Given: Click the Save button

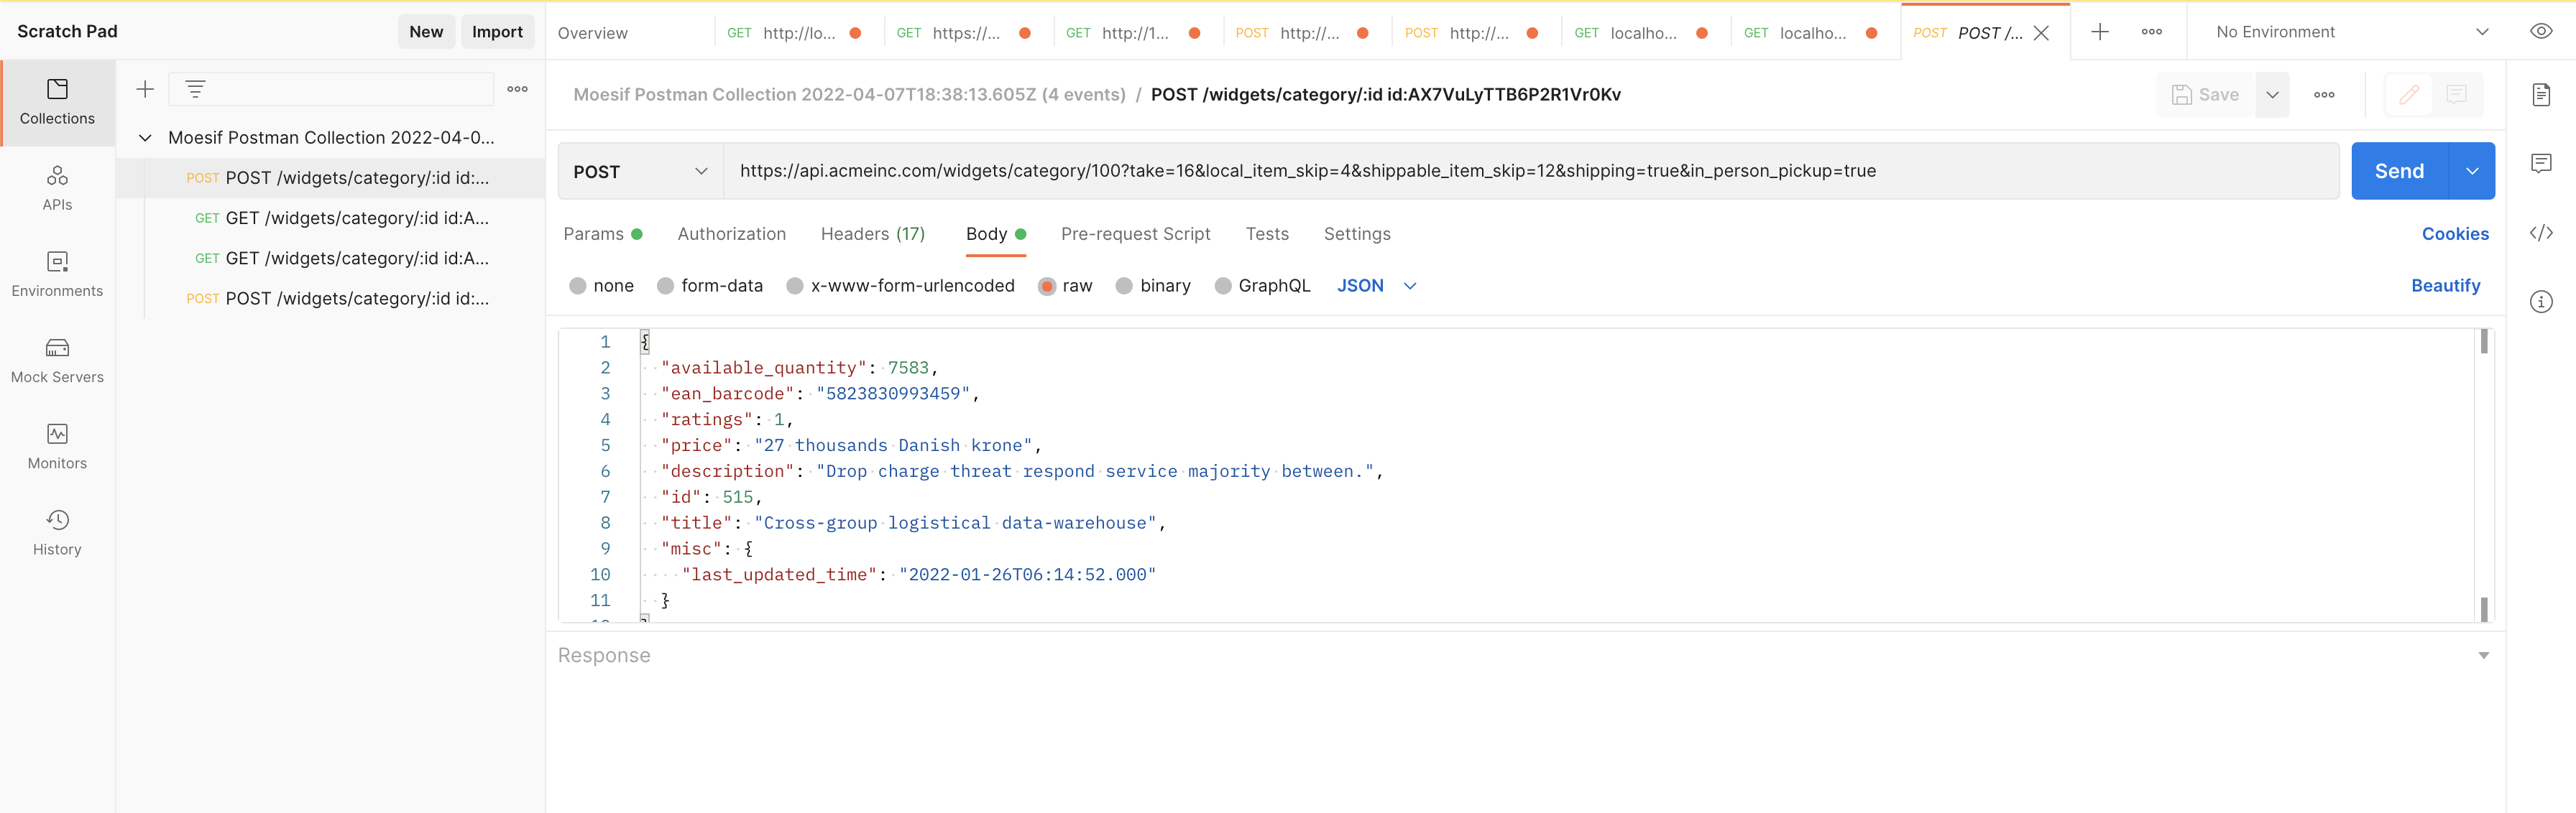Looking at the screenshot, I should pos(2205,95).
